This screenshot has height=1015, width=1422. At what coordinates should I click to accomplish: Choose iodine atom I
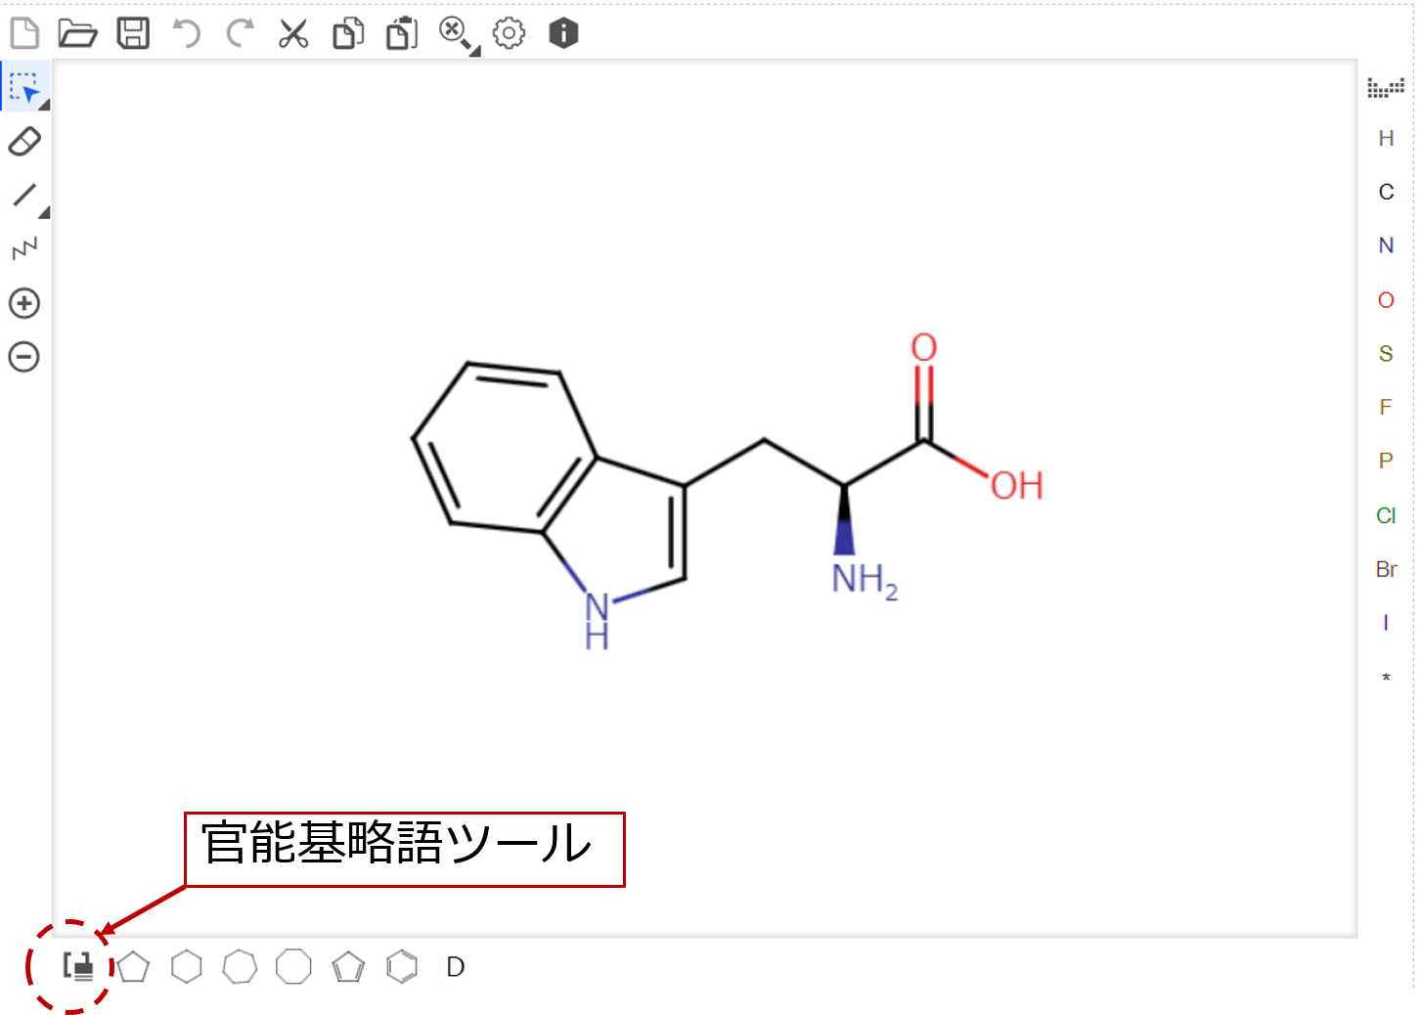pos(1386,623)
